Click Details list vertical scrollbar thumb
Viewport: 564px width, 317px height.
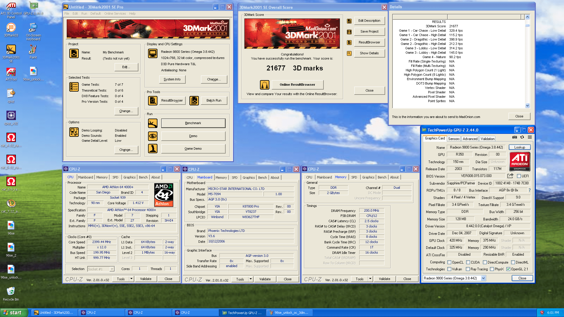click(527, 26)
